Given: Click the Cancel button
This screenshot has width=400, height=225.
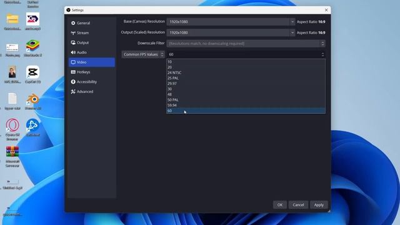Looking at the screenshot, I should pyautogui.click(x=298, y=205).
